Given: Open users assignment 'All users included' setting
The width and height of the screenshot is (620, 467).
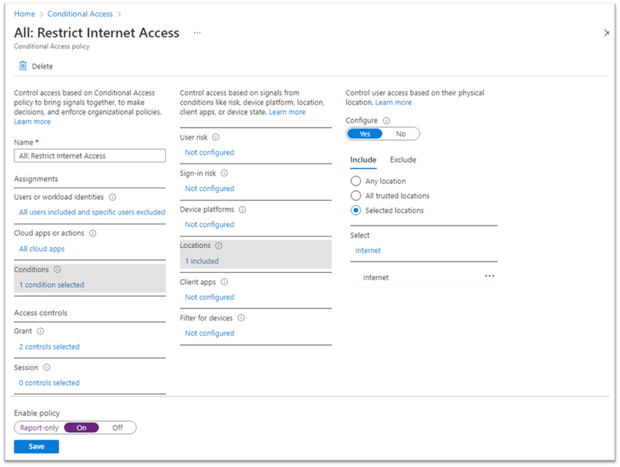Looking at the screenshot, I should 92,212.
